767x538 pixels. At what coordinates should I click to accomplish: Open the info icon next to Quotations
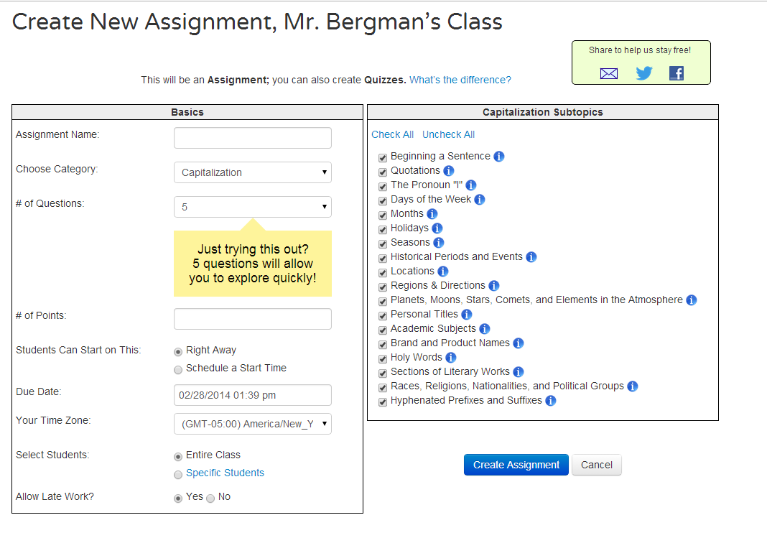tap(448, 171)
